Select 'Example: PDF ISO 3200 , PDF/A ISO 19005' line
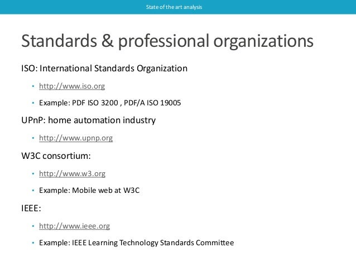This screenshot has width=356, height=267. coord(110,103)
